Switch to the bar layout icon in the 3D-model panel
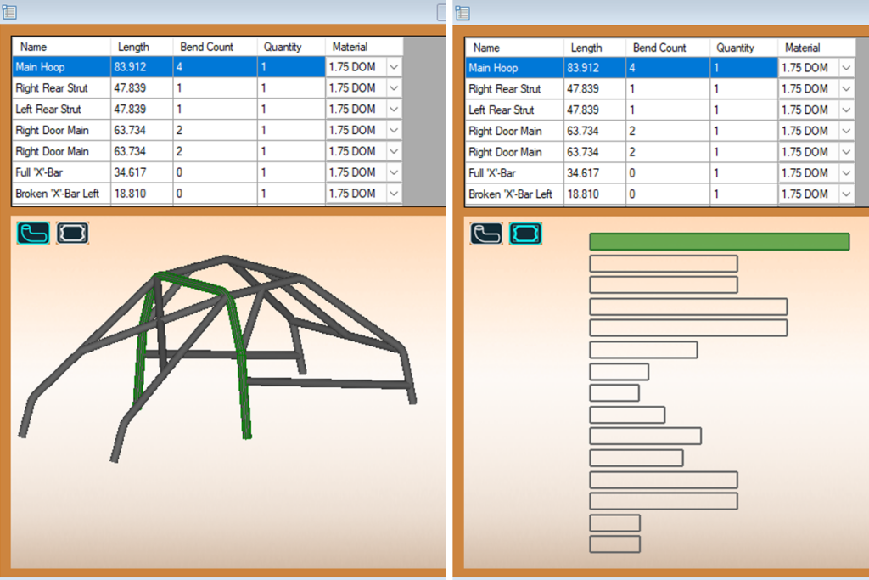This screenshot has height=580, width=869. (x=73, y=233)
